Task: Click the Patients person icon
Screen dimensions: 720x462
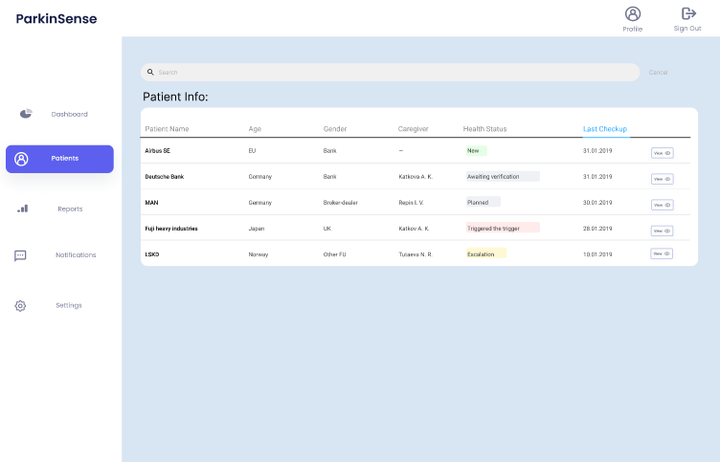Action: click(x=22, y=159)
